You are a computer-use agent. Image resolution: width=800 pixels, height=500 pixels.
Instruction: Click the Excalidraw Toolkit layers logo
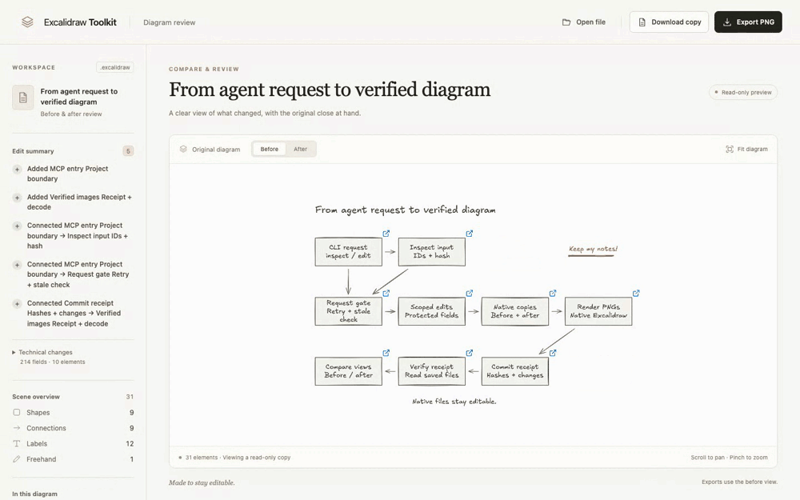coord(27,22)
